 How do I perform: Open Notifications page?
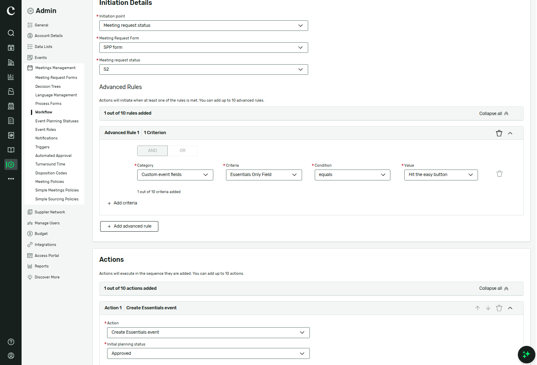46,138
